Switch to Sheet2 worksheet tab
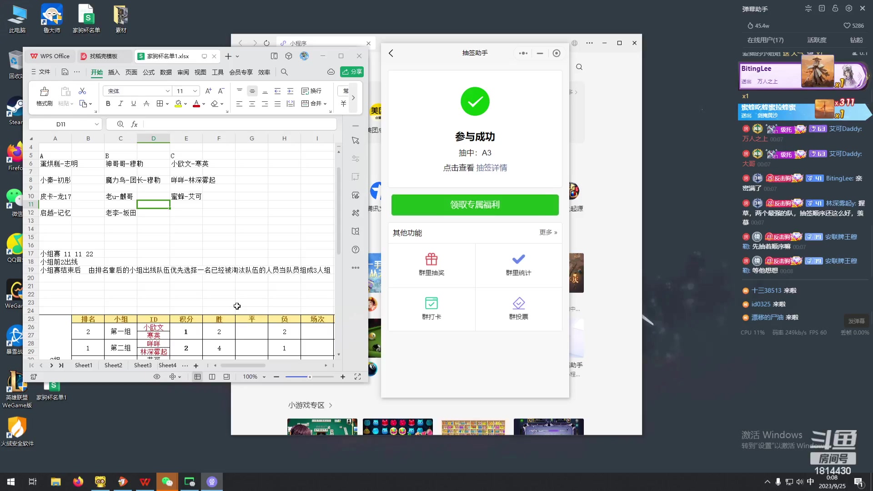Image resolution: width=873 pixels, height=491 pixels. (113, 365)
